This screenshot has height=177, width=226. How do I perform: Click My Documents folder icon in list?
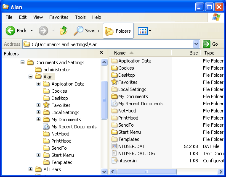(114, 96)
